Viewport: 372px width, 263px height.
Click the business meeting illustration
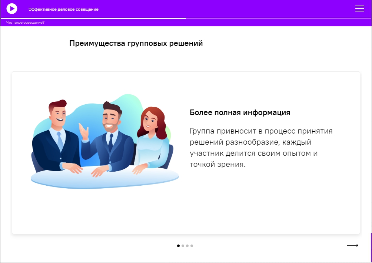104,141
